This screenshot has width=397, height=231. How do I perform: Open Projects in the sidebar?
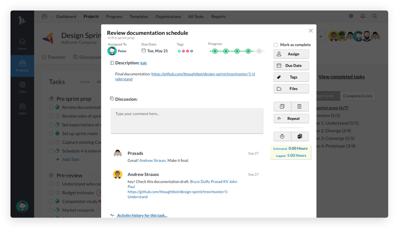coord(22,66)
